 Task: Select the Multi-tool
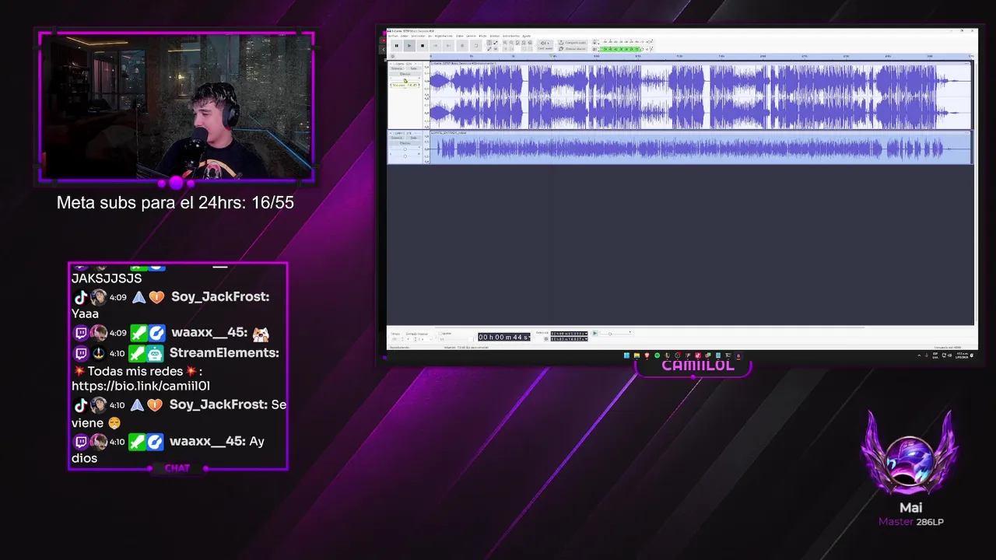[496, 49]
